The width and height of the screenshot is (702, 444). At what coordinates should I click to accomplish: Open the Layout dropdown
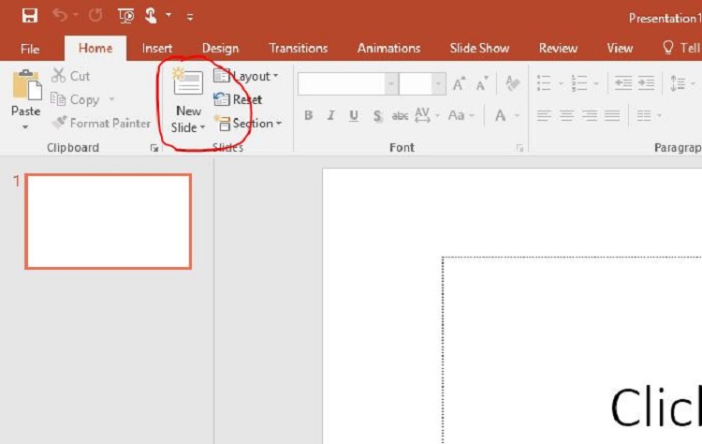[x=246, y=76]
